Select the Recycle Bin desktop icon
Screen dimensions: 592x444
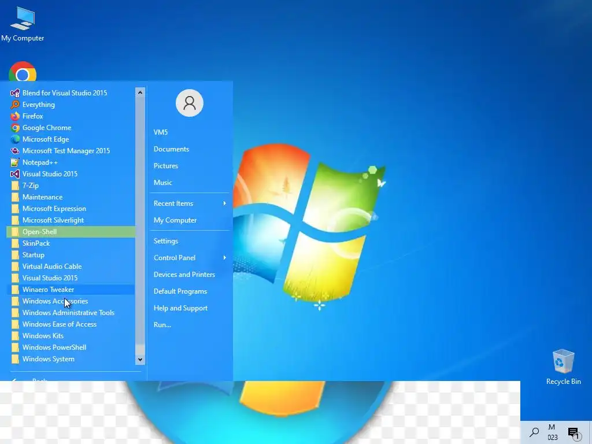(x=563, y=367)
